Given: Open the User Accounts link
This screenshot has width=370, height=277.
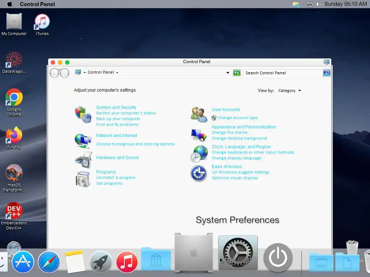Looking at the screenshot, I should 226,110.
